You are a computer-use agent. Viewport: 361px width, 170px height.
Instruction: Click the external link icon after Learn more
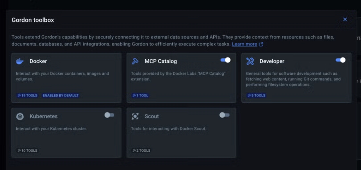pyautogui.click(x=261, y=44)
